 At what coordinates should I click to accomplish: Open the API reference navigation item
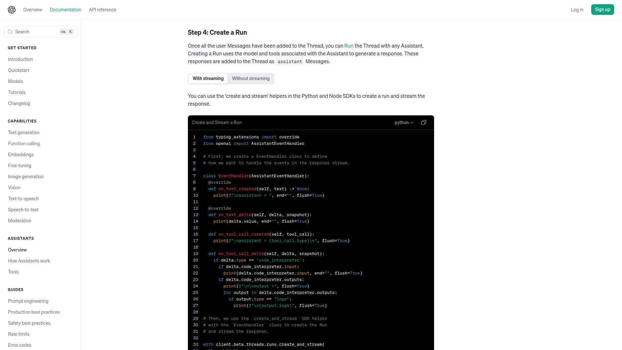pos(102,10)
